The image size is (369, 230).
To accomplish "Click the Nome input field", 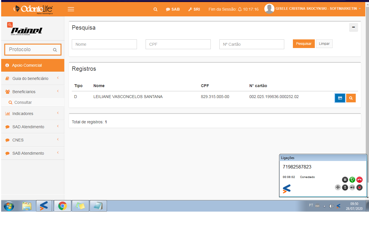I will pyautogui.click(x=104, y=44).
